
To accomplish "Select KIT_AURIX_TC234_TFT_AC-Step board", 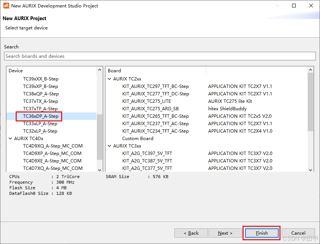I will coord(155,131).
